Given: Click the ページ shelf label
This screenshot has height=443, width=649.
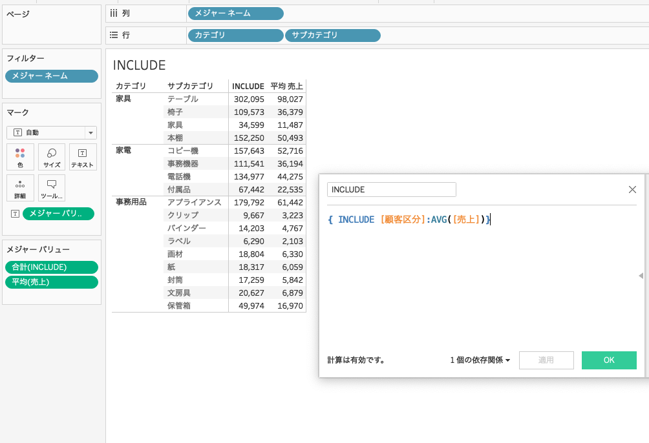Looking at the screenshot, I should coord(18,14).
